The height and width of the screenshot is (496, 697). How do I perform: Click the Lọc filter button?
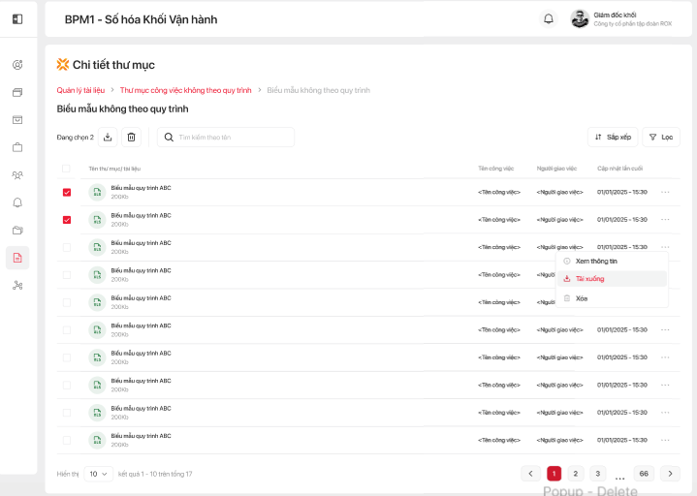point(660,138)
